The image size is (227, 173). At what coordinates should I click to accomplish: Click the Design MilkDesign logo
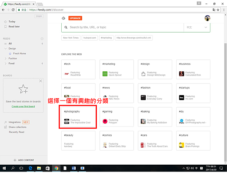pyautogui.click(x=143, y=74)
